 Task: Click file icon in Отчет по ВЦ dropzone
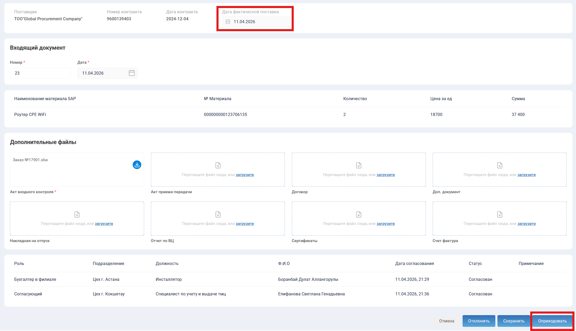coord(218,215)
